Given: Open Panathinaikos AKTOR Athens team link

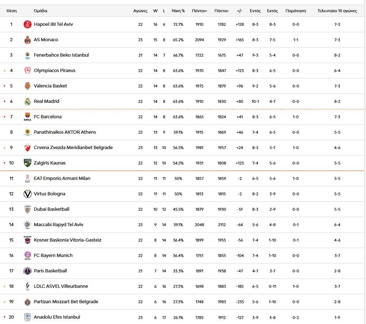Looking at the screenshot, I should (65, 132).
